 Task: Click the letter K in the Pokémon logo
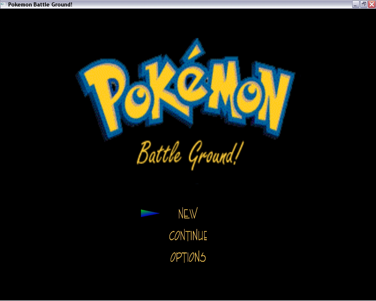tap(164, 88)
